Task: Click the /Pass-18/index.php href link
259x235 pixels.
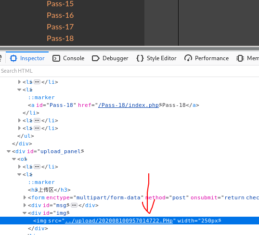Action: pyautogui.click(x=129, y=105)
